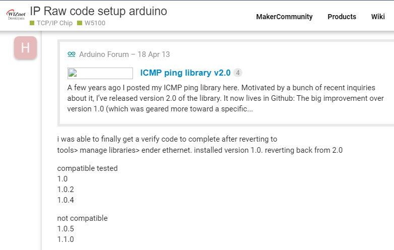Screen dimensions: 394x250
Task: Click the 18 Apr 13 date text
Action: tap(154, 54)
